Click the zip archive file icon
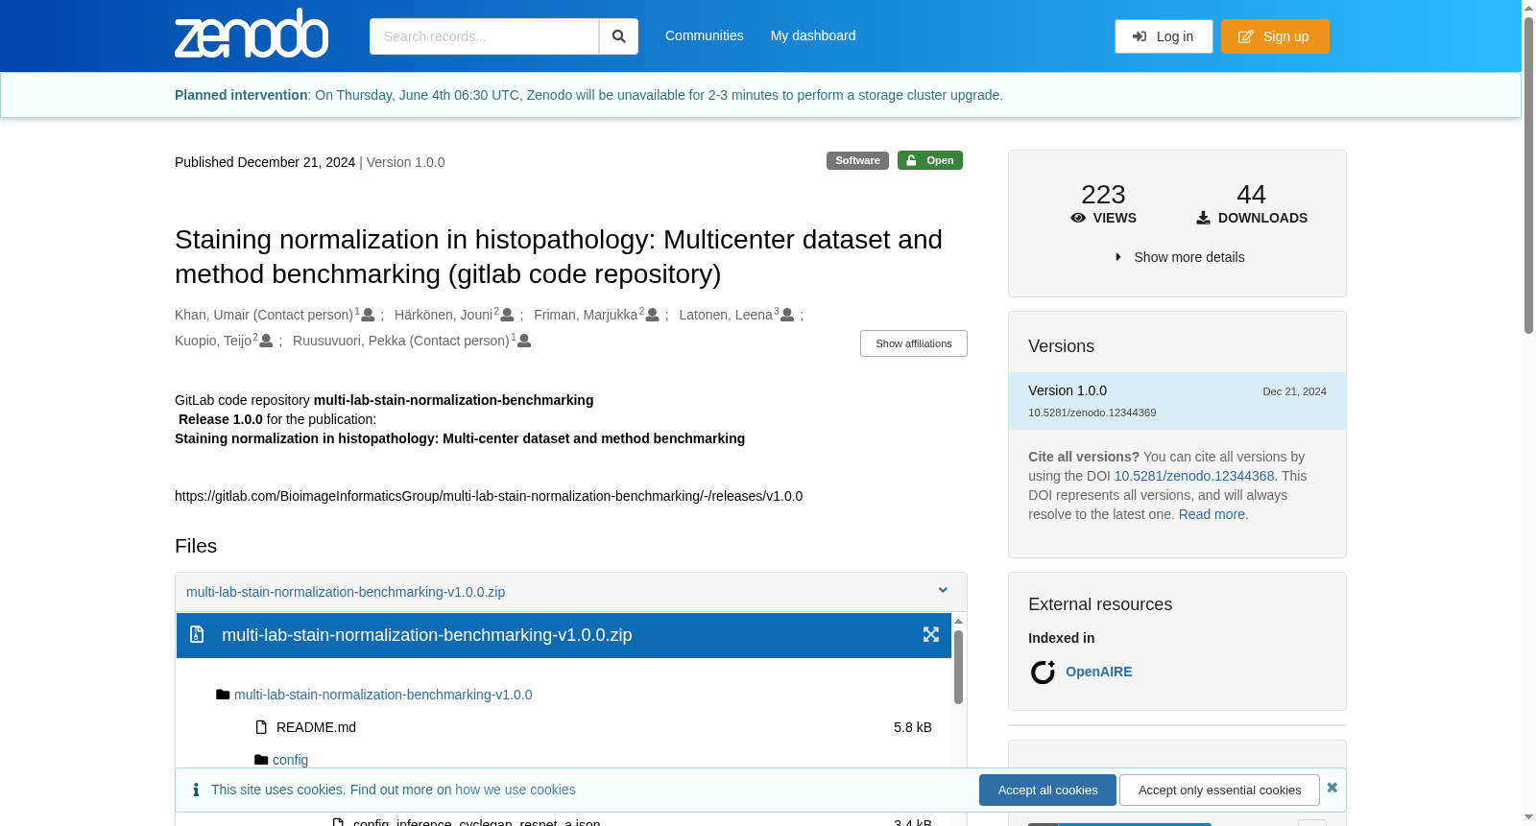This screenshot has width=1536, height=826. click(197, 635)
